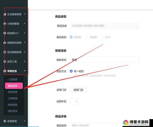Open 退款管理 submenu item
This screenshot has width=153, height=127.
coord(13,111)
